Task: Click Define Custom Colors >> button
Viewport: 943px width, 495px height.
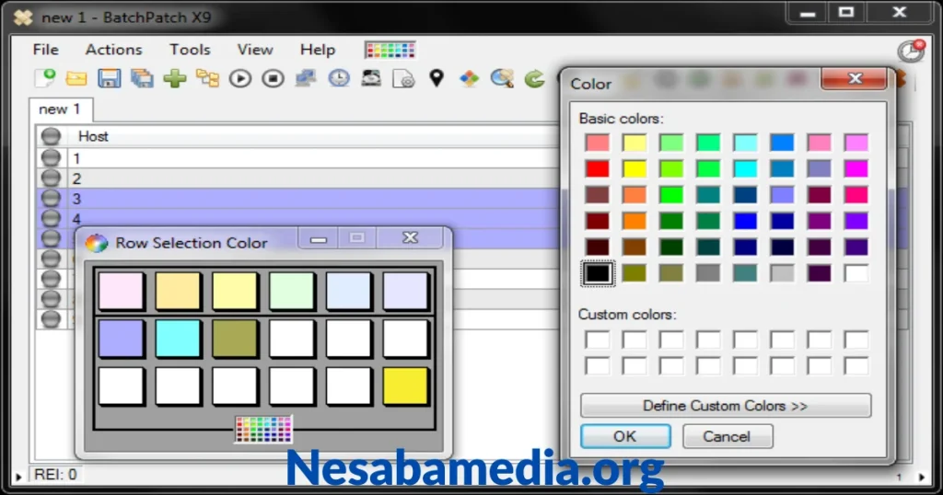Action: pos(726,406)
